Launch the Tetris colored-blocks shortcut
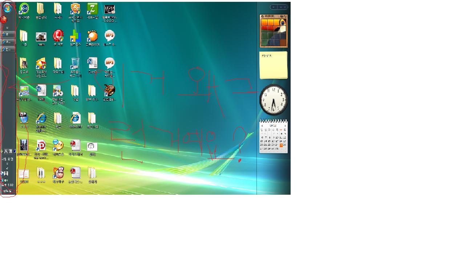Screen dimensions: 465x279 tap(75, 36)
